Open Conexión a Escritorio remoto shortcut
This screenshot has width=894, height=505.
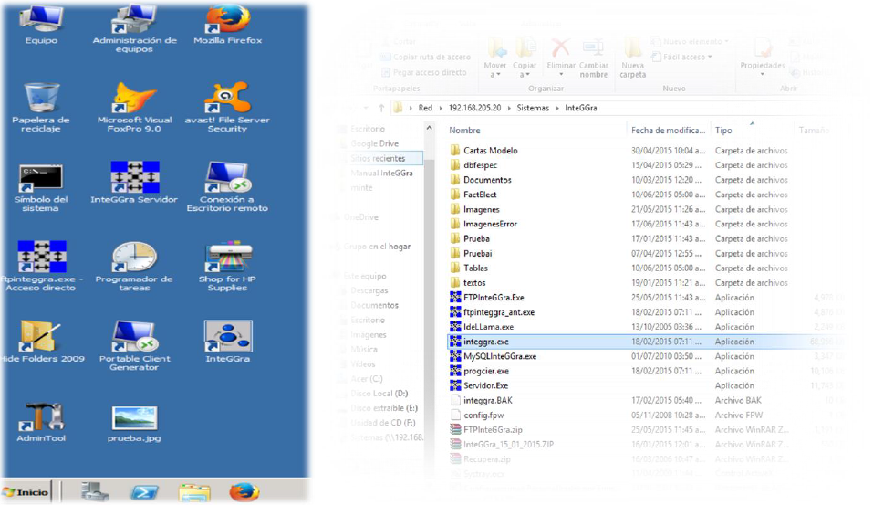[227, 177]
